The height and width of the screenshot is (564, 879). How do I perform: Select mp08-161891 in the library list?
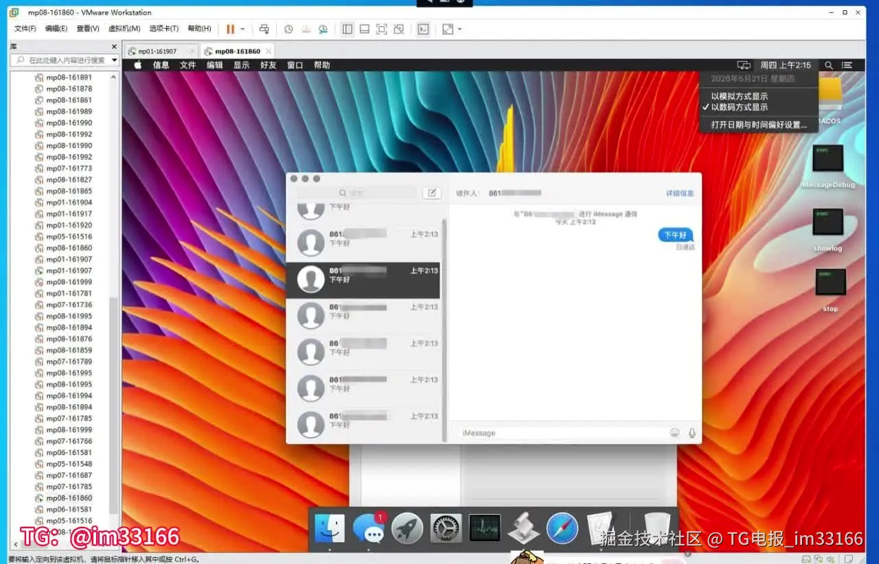click(69, 78)
